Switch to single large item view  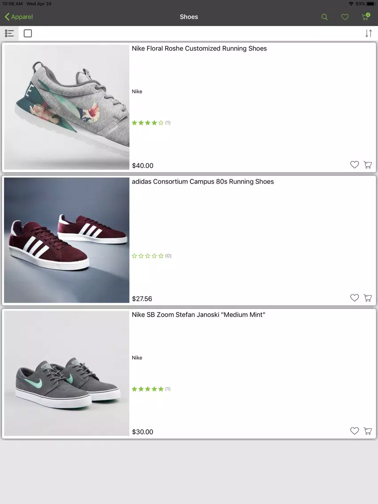[28, 33]
